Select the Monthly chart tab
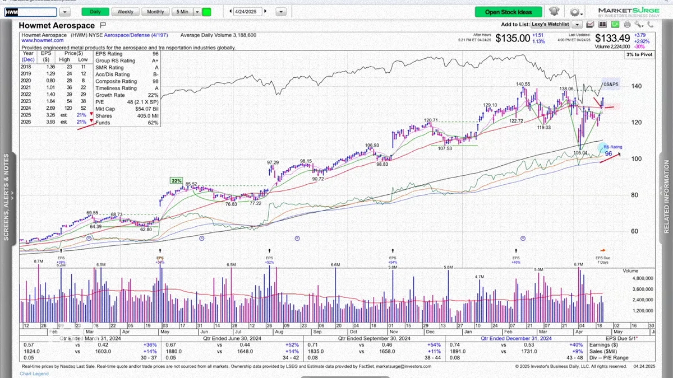Image resolution: width=673 pixels, height=378 pixels. pyautogui.click(x=155, y=12)
